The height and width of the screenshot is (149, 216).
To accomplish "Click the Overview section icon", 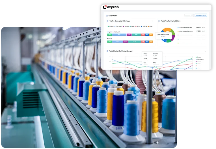I will click(x=107, y=16).
